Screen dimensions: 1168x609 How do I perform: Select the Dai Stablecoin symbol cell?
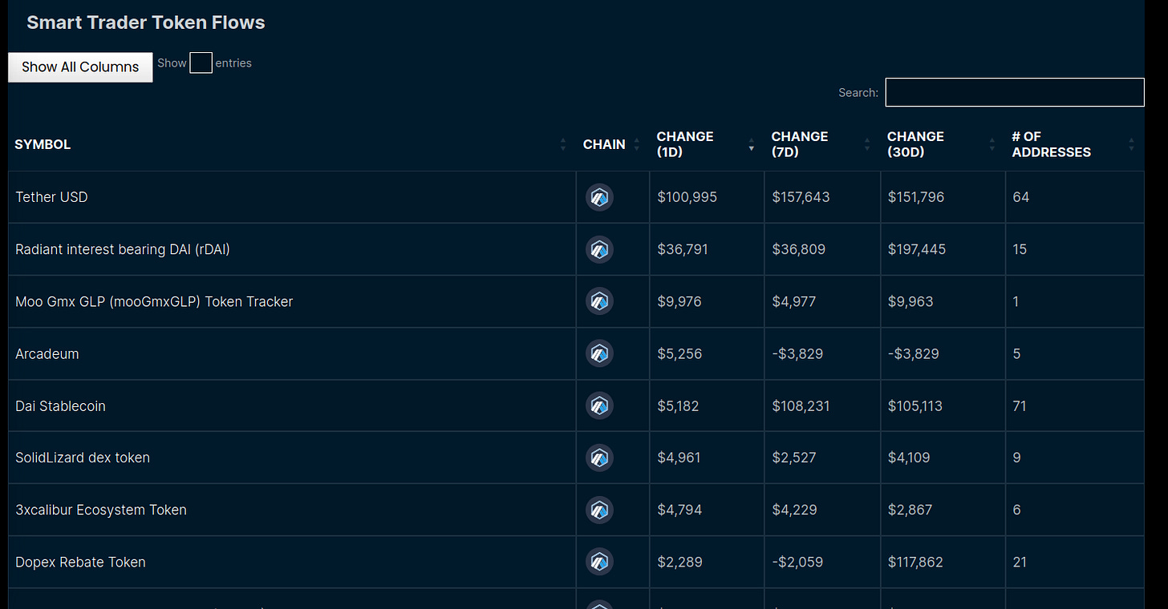(x=292, y=405)
